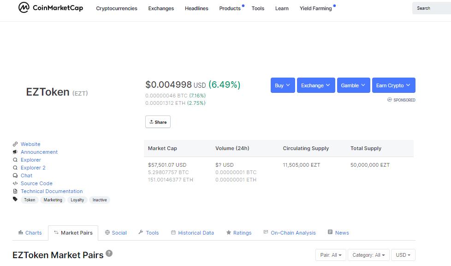Screen dimensions: 451x266
Task: Switch to the Charts tab
Action: pos(30,233)
